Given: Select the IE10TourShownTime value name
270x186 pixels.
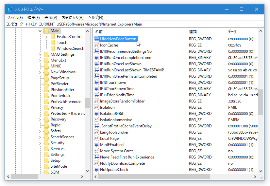Looking at the screenshot, I should [x=117, y=88].
